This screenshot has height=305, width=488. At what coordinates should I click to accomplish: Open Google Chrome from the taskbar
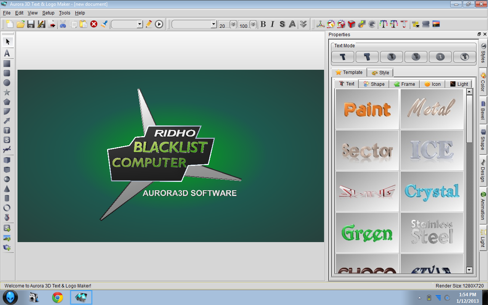(x=58, y=297)
